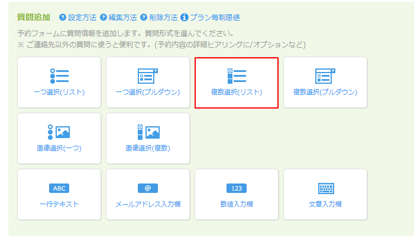Viewport: 414px width, 236px height.
Task: Click the single-select pulldown icon
Action: click(x=148, y=76)
